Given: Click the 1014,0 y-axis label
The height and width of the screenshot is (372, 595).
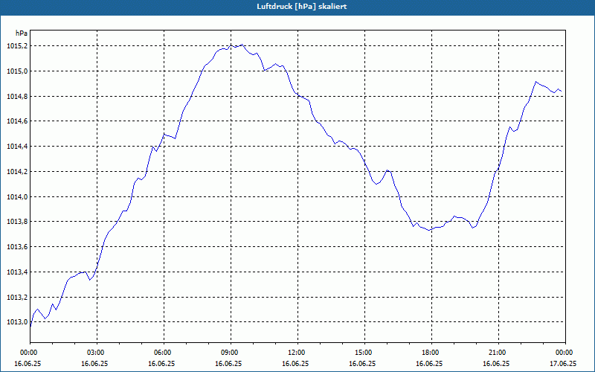Looking at the screenshot, I should (x=17, y=196).
